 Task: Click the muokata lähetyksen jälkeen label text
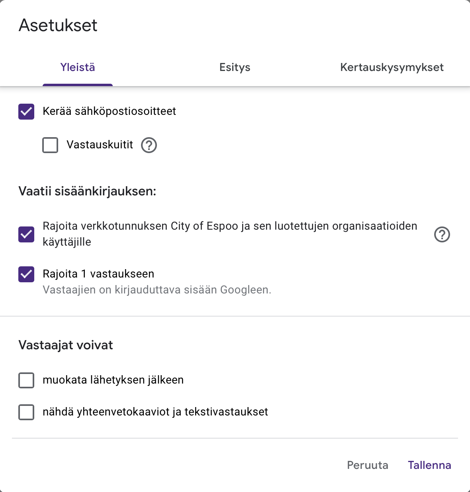113,380
